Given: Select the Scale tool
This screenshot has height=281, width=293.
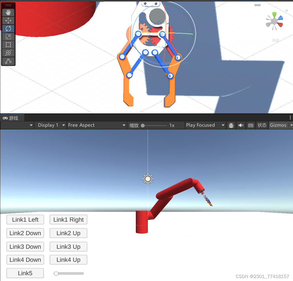Looking at the screenshot, I should click(8, 37).
